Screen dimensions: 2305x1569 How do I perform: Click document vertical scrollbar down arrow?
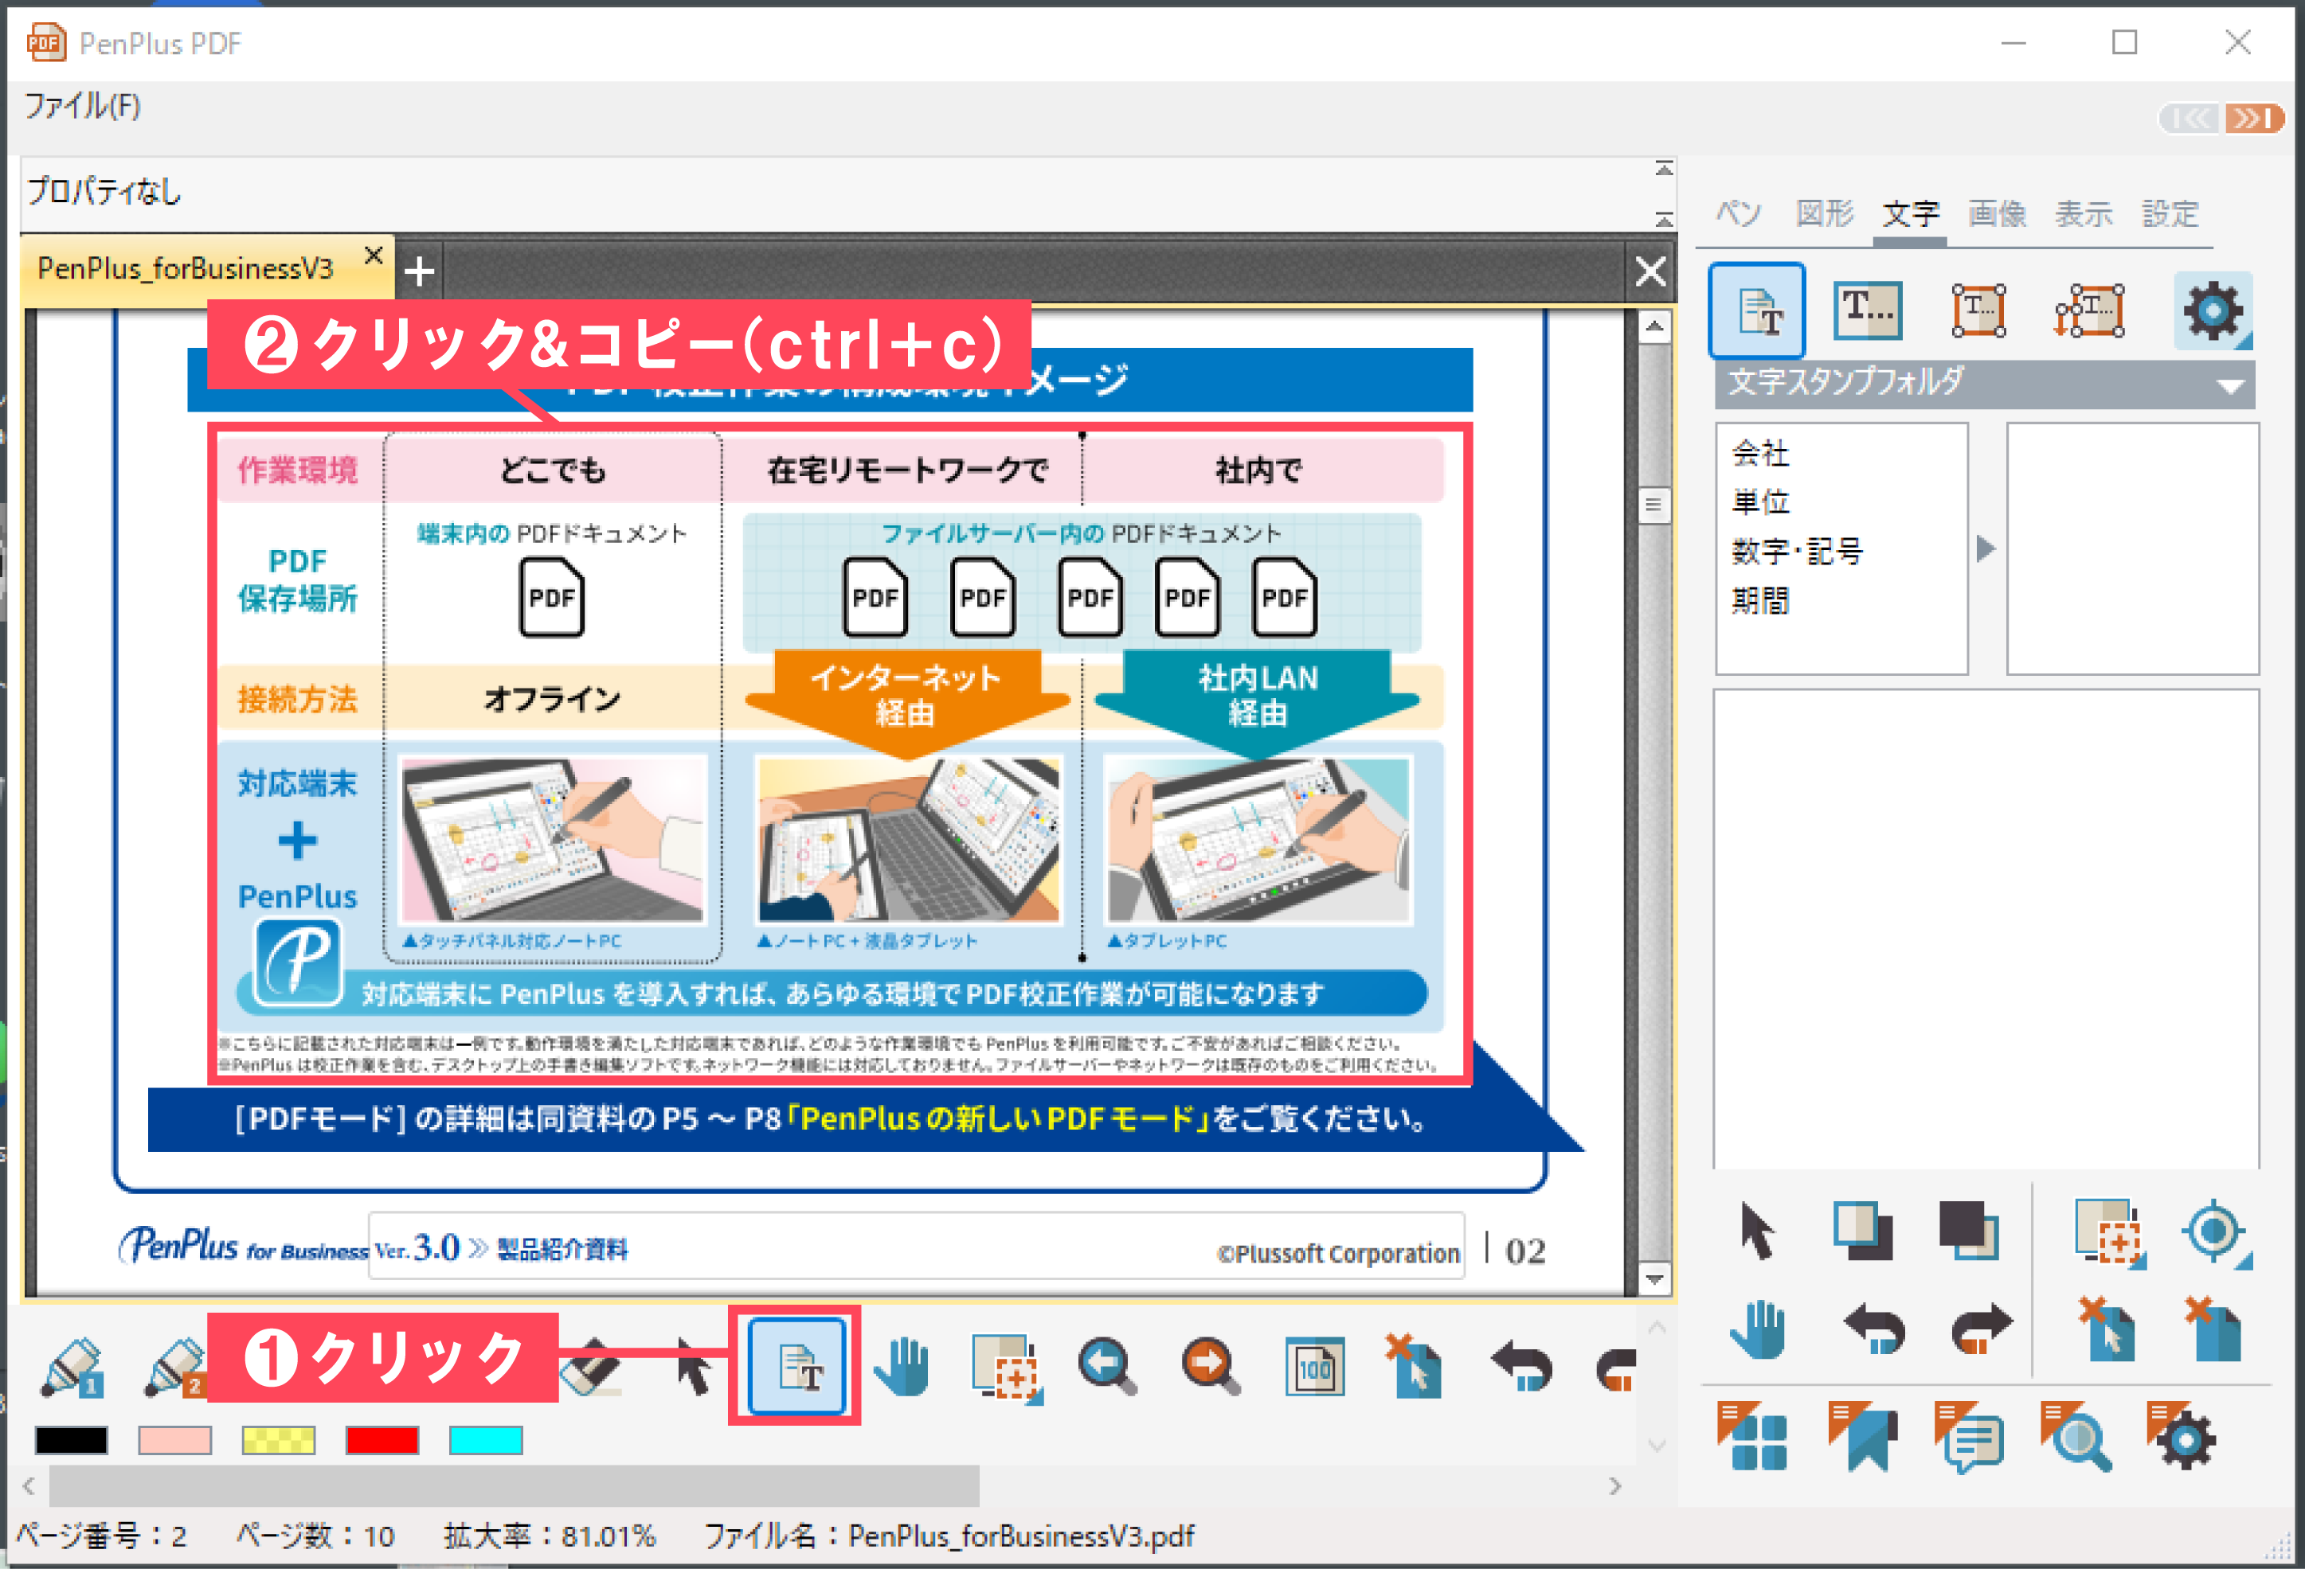coord(1653,1278)
